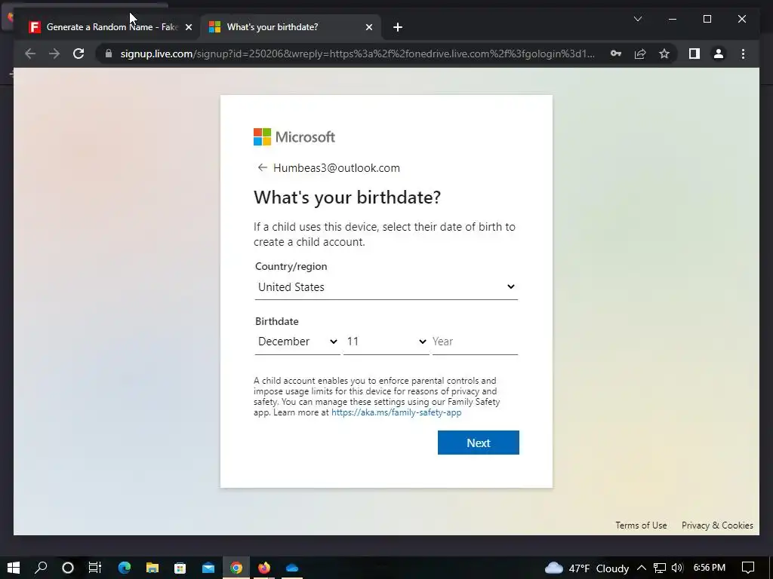The width and height of the screenshot is (773, 579).
Task: Open OneDrive cloud icon on taskbar
Action: 292,568
